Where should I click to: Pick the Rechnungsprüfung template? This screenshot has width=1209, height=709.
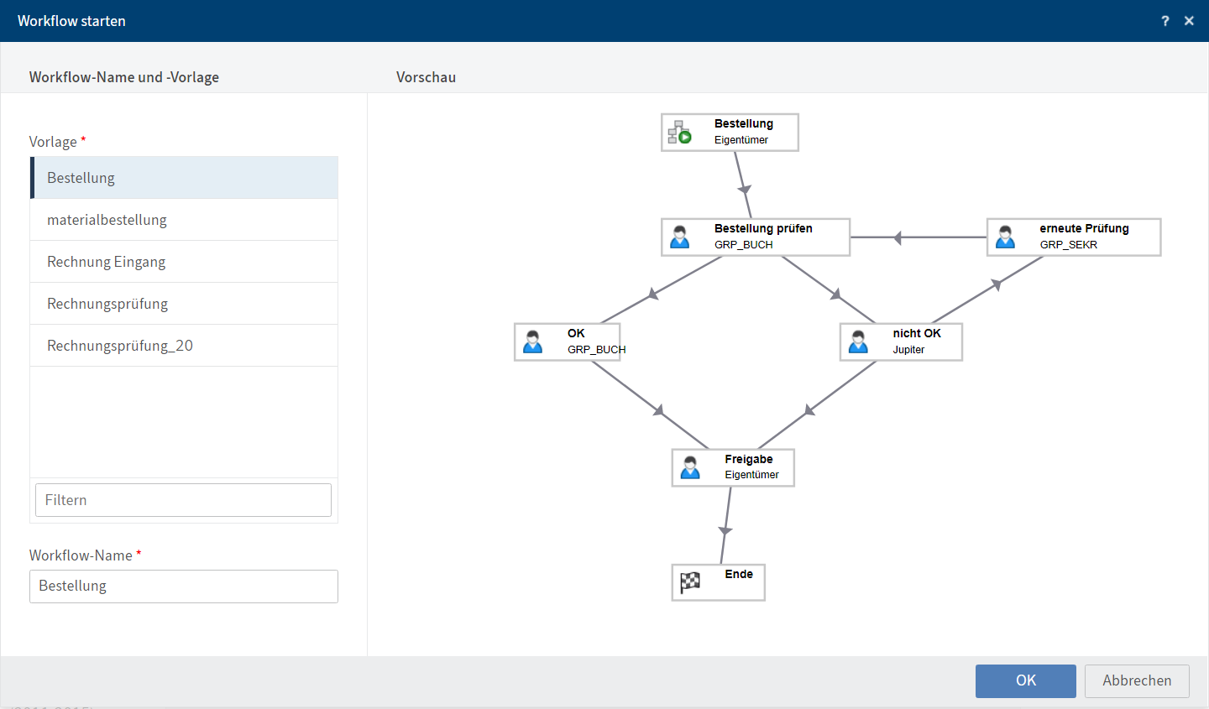[184, 304]
